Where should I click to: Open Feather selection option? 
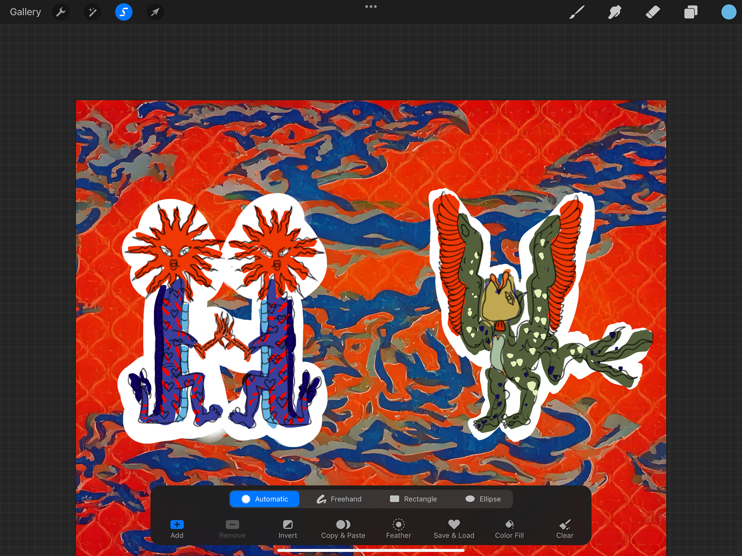click(398, 529)
